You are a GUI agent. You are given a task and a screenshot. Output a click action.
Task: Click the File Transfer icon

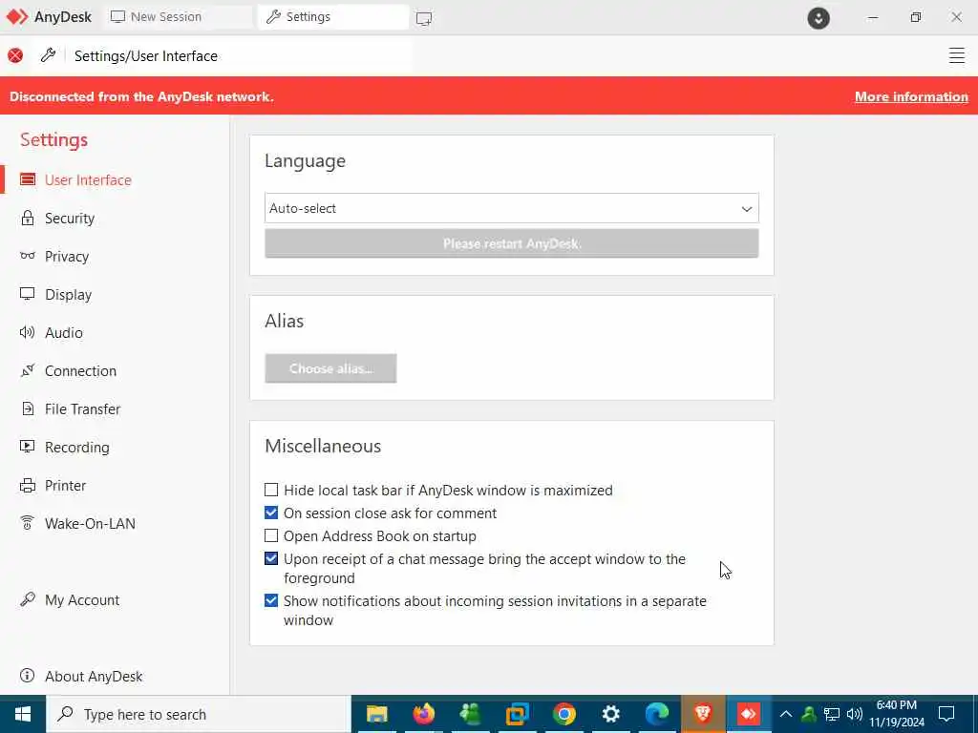click(28, 408)
